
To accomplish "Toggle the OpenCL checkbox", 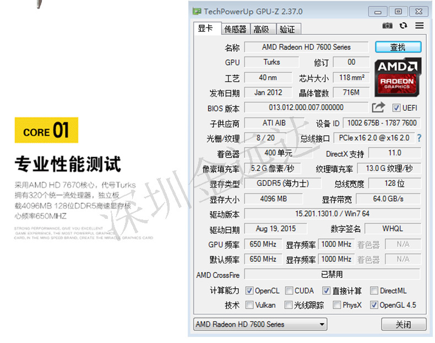I will 249,291.
